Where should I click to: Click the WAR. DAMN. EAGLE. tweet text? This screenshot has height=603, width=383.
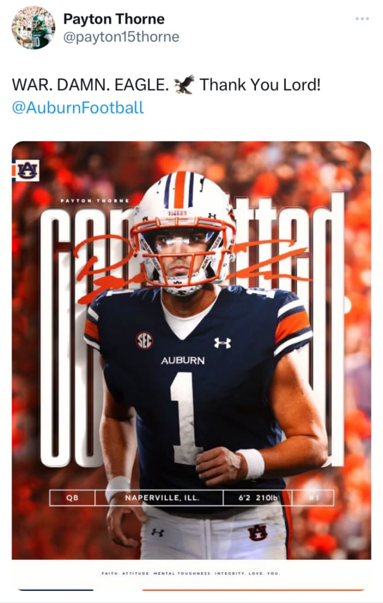(x=90, y=85)
